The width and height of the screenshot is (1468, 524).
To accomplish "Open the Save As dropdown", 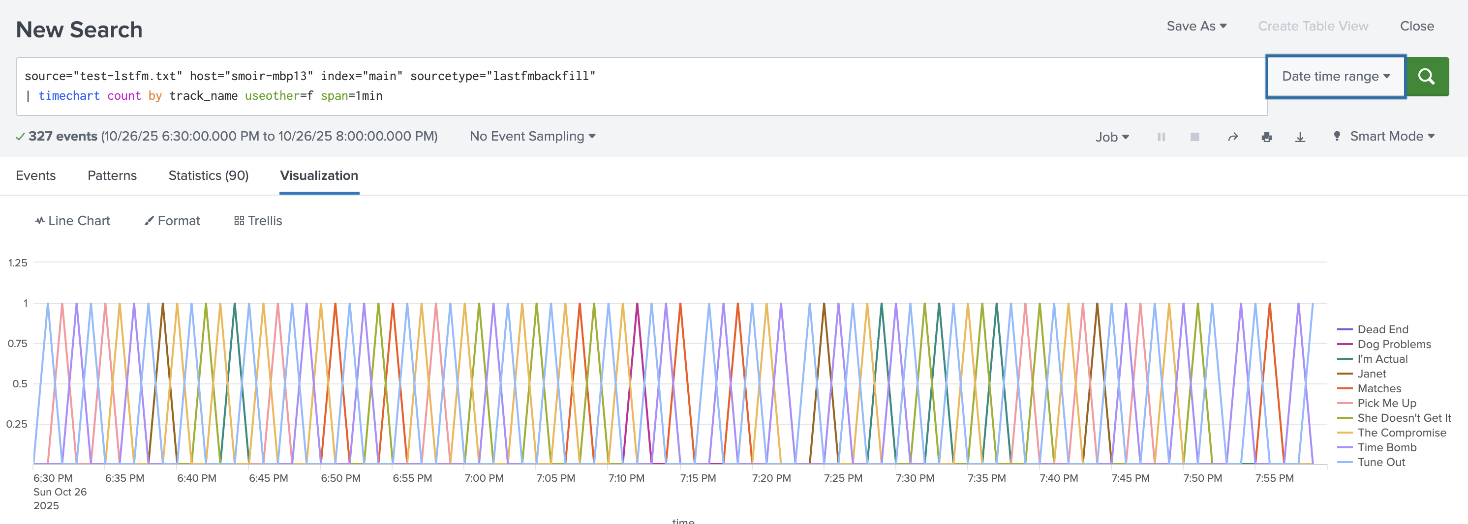I will click(1196, 26).
